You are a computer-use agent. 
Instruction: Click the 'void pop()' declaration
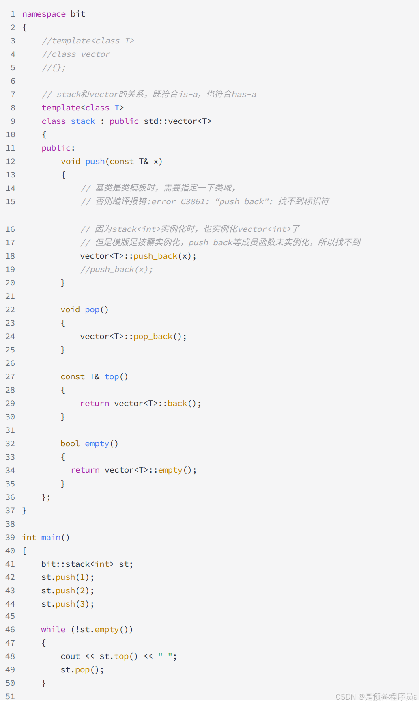tap(84, 309)
